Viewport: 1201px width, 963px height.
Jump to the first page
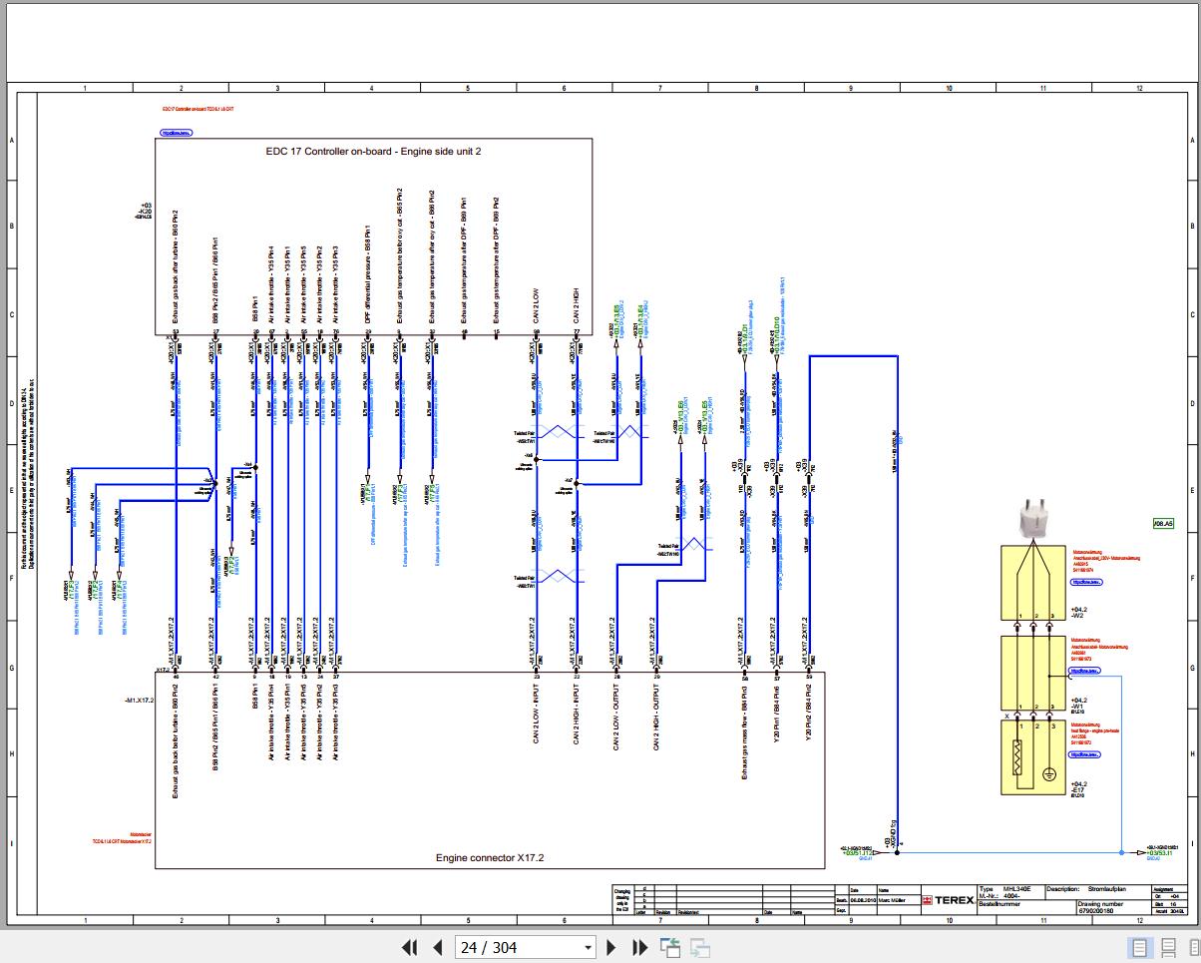tap(409, 947)
